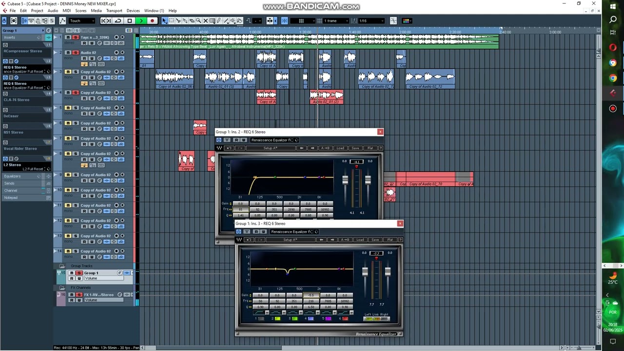Screen dimensions: 624x351
Task: Toggle band 2 yellow-green button in Ins. 3
Action: point(277,318)
